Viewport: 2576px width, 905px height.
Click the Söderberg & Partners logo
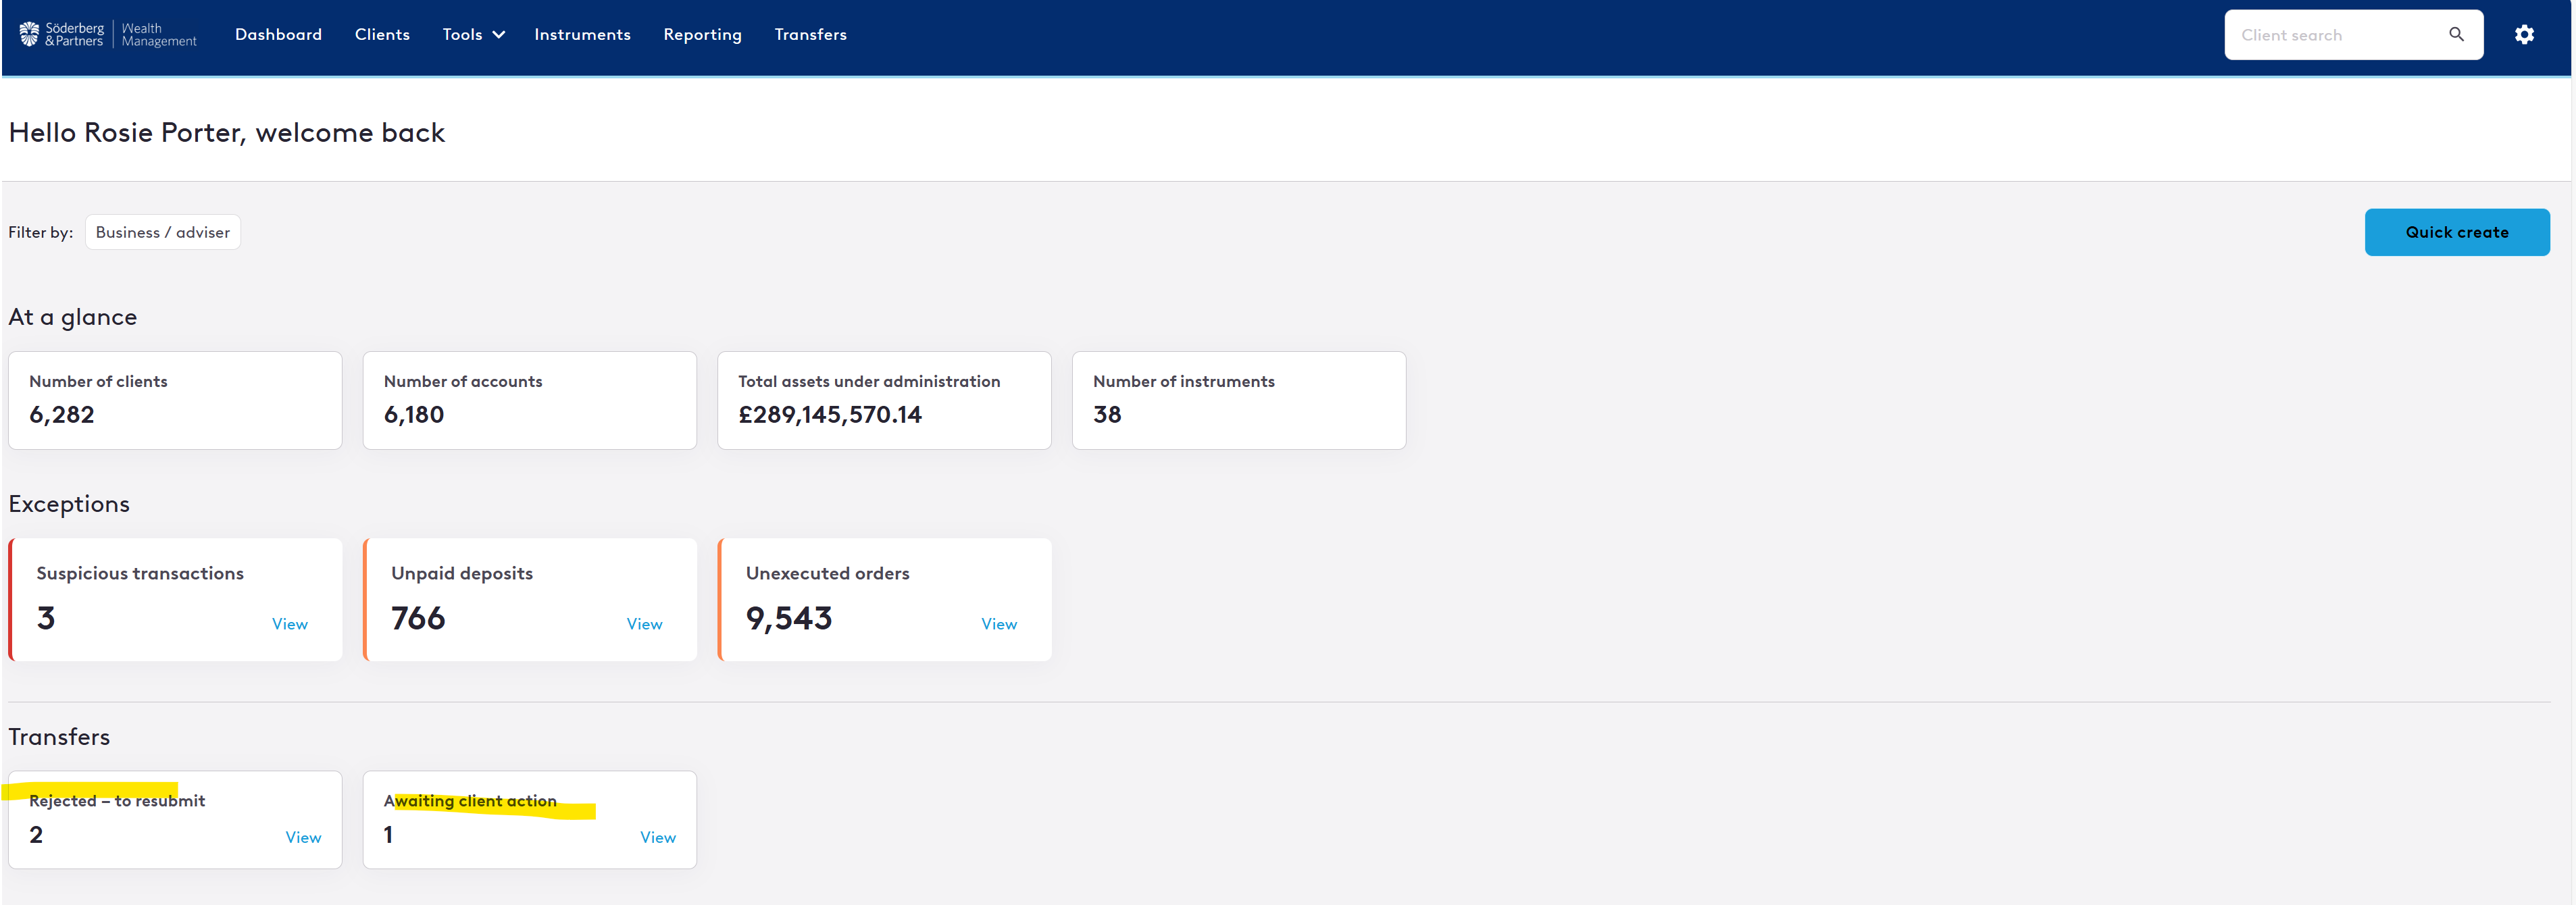pos(107,35)
